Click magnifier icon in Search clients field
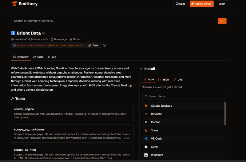246x162 pixels. coord(146,97)
